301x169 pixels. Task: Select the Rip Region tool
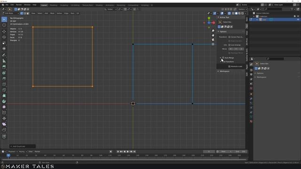click(x=4, y=130)
